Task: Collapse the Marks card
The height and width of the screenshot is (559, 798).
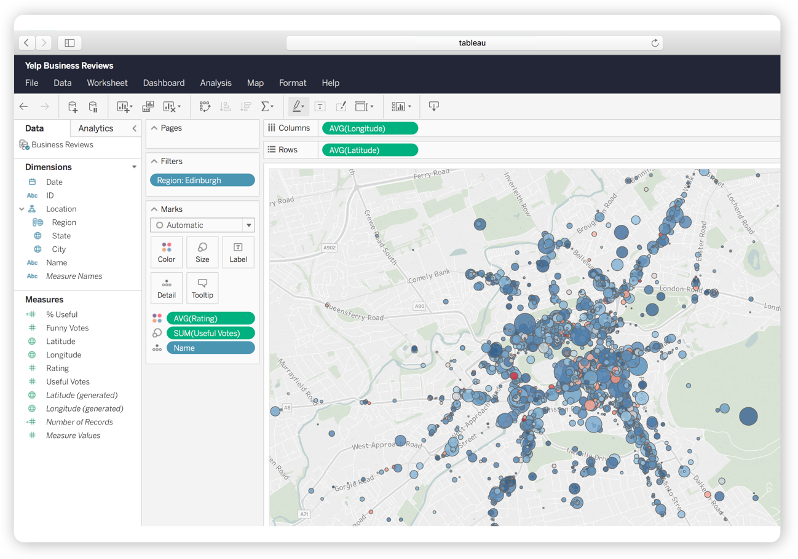Action: tap(154, 209)
